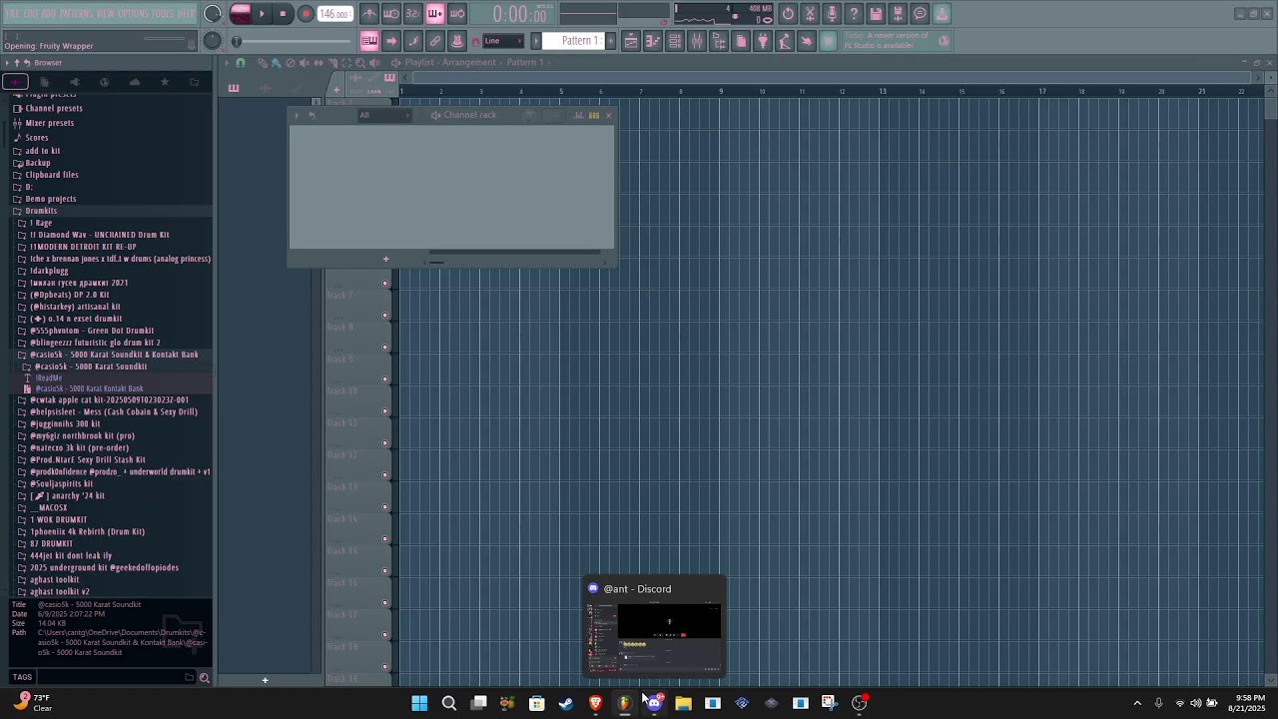1278x719 pixels.
Task: Open the Line snap dropdown
Action: [x=503, y=41]
